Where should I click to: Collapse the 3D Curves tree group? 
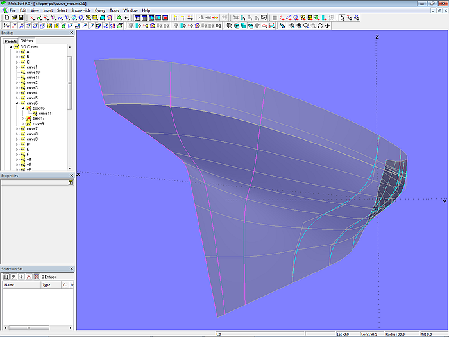click(12, 46)
